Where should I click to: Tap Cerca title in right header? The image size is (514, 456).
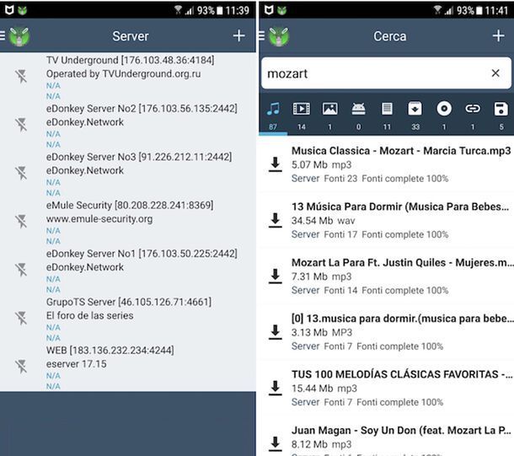click(390, 36)
